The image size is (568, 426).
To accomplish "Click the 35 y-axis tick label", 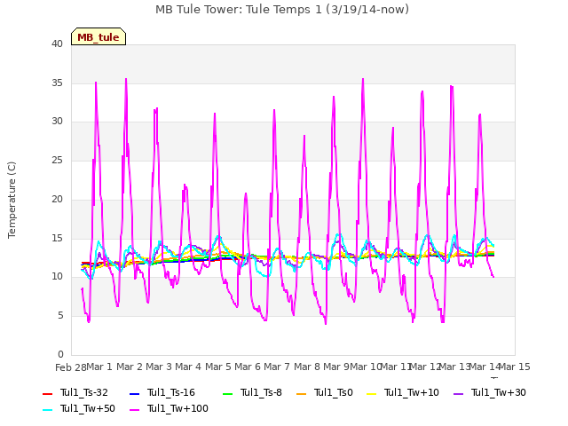I will [x=57, y=83].
